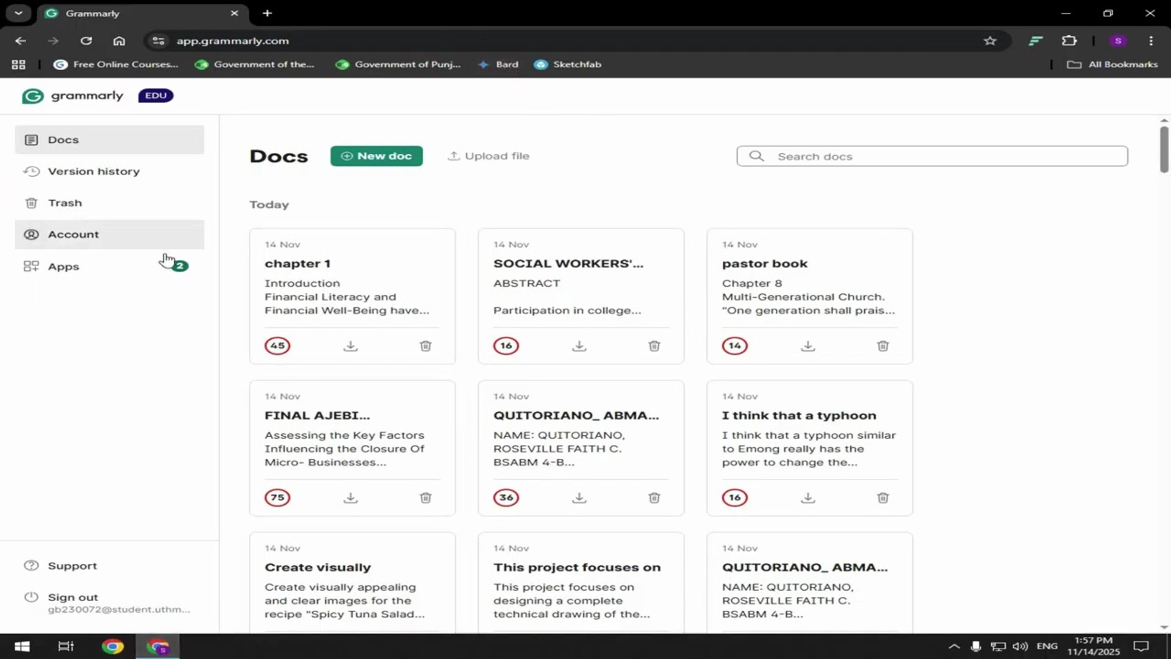The width and height of the screenshot is (1171, 659).
Task: Open the Trash section
Action: (x=65, y=203)
